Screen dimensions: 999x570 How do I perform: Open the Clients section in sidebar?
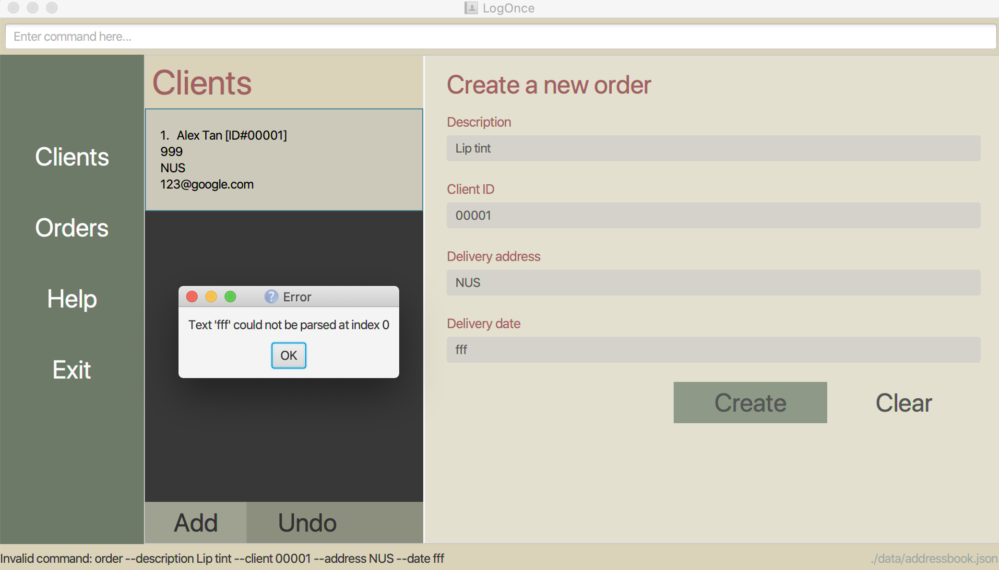[72, 157]
